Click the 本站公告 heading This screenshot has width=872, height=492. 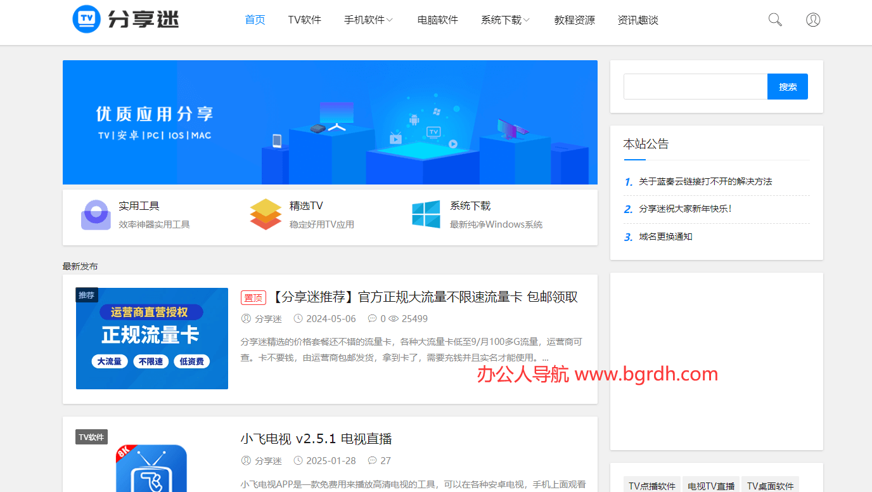pyautogui.click(x=646, y=144)
